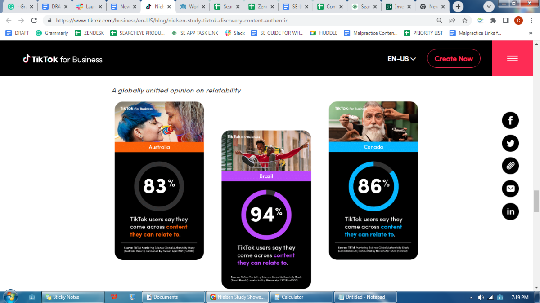Open network signal tray icon
The height and width of the screenshot is (303, 540).
490,297
